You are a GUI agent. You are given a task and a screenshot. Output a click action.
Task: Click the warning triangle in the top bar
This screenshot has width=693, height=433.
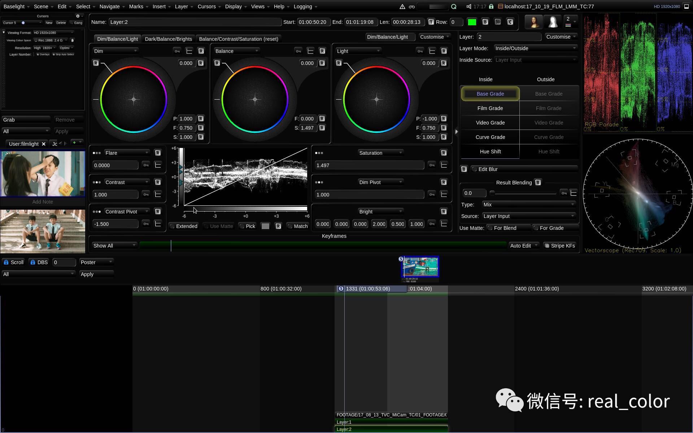403,6
